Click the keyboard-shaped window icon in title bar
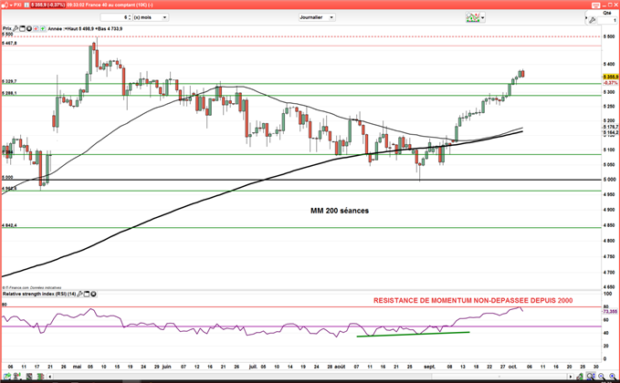The image size is (620, 383). [595, 5]
